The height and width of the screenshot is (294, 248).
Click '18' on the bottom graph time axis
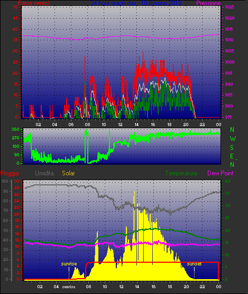click(x=170, y=287)
